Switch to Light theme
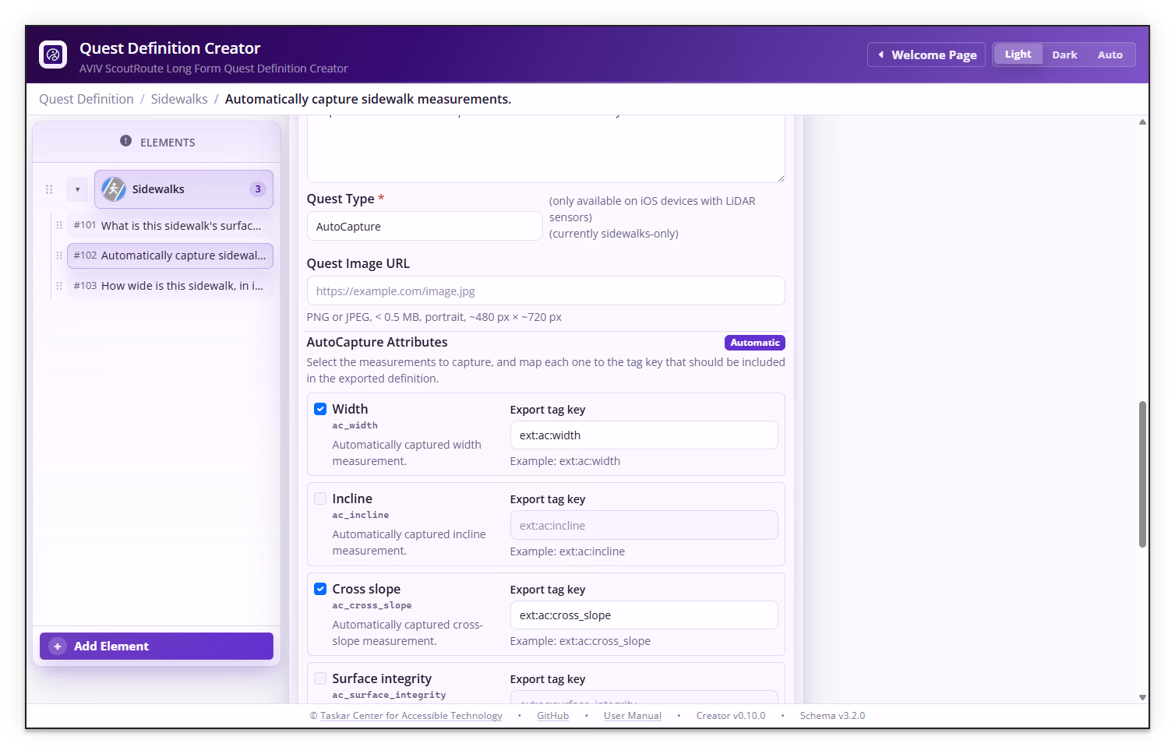The width and height of the screenshot is (1175, 754). (1018, 55)
